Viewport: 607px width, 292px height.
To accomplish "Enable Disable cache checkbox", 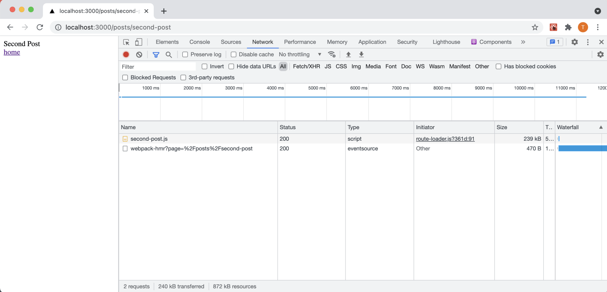I will 233,55.
